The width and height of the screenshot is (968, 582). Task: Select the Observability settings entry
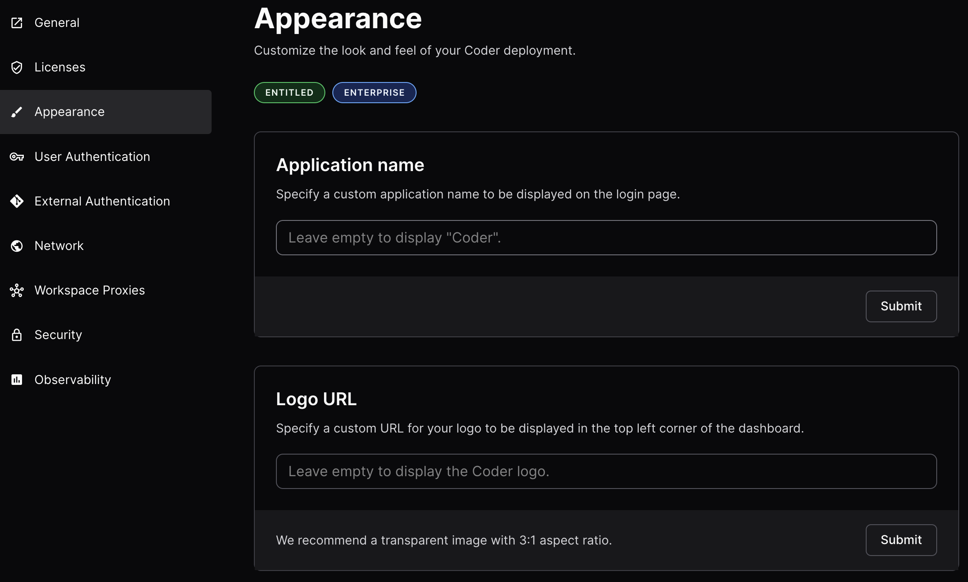[x=73, y=380]
